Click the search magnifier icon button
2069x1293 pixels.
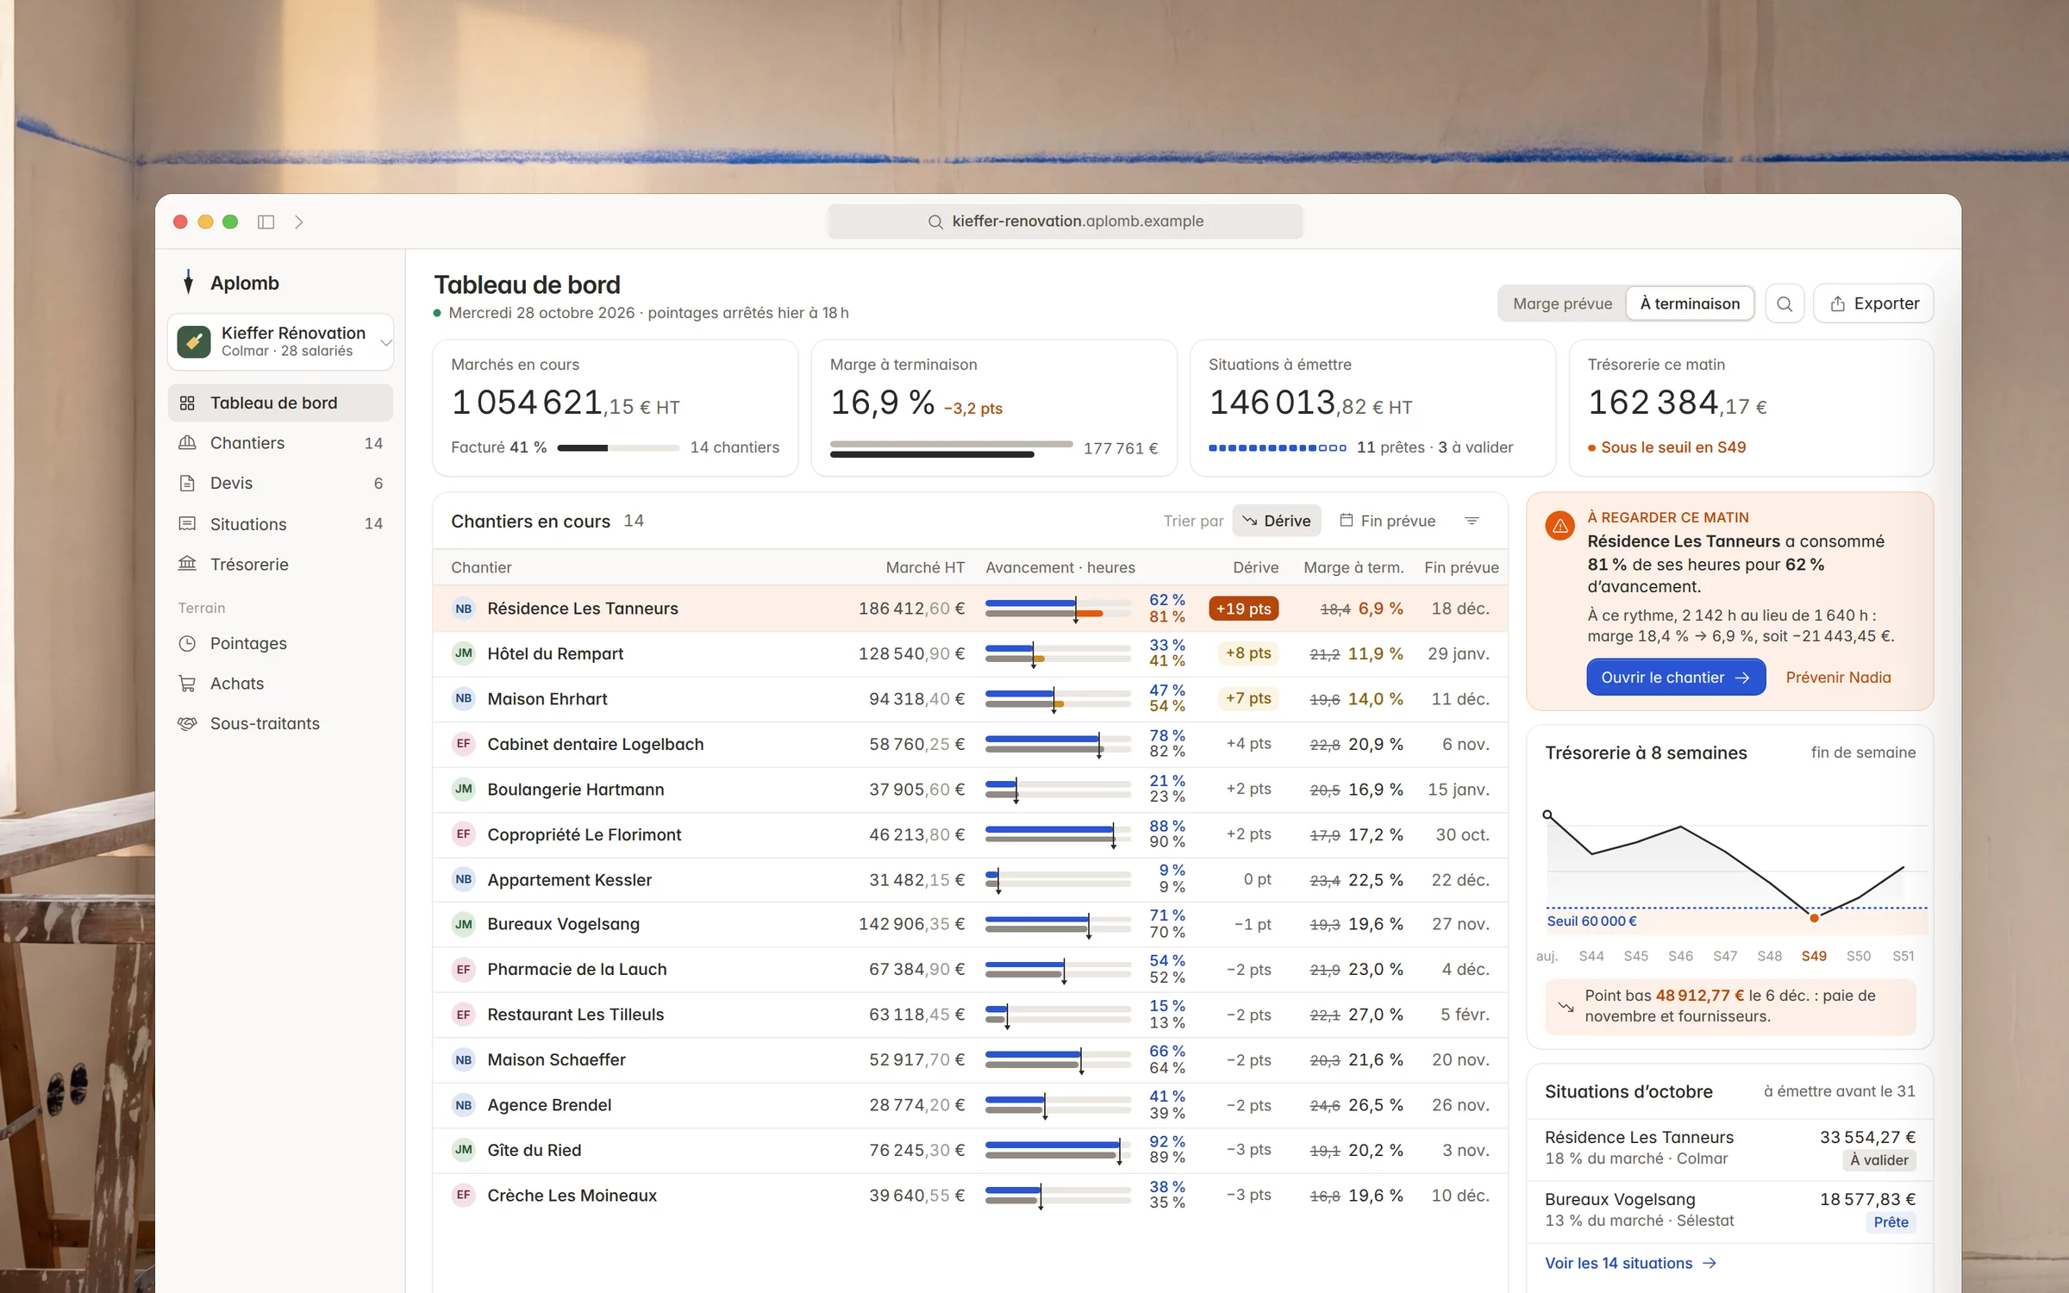point(1785,303)
